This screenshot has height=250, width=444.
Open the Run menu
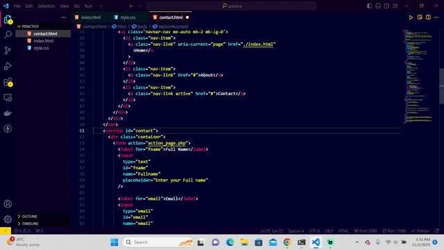click(88, 6)
